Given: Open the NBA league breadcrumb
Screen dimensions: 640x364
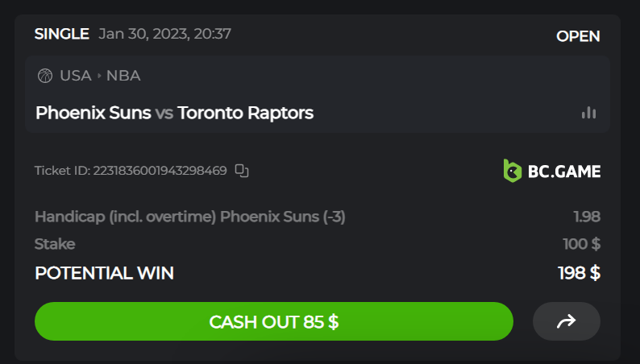Looking at the screenshot, I should pyautogui.click(x=123, y=76).
